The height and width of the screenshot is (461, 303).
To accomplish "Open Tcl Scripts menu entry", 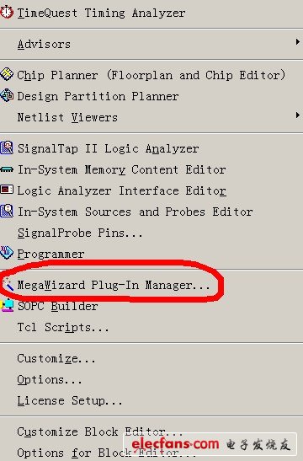I will [63, 327].
